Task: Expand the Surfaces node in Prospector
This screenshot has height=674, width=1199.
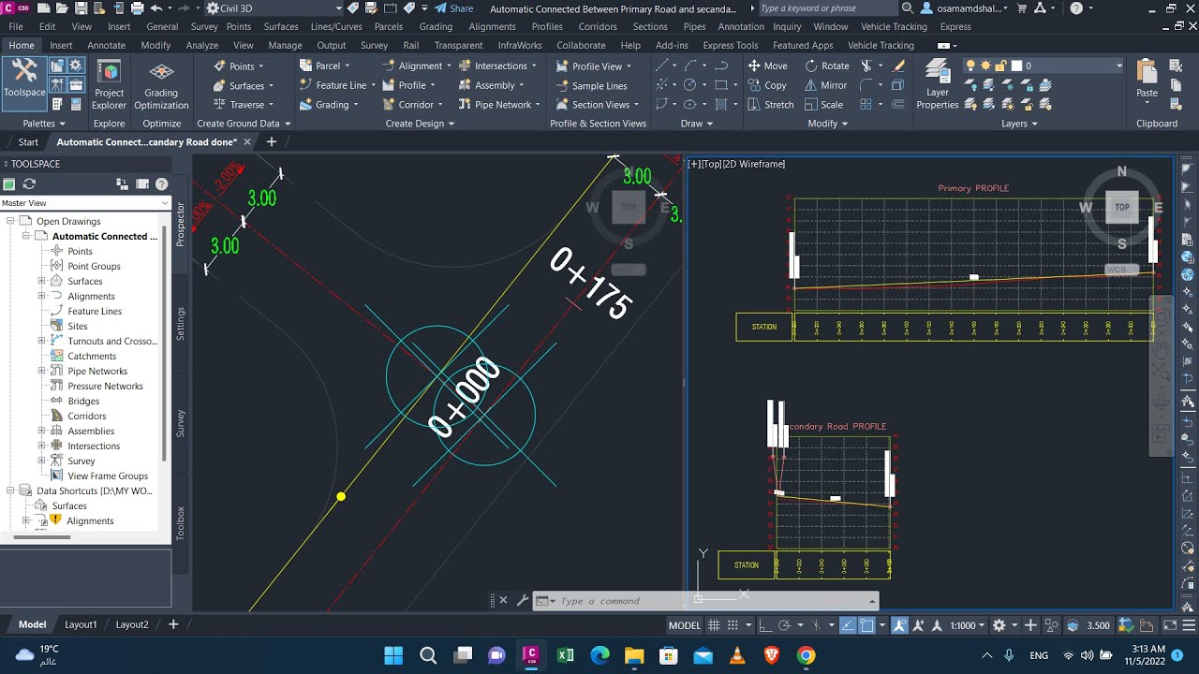Action: 41,281
